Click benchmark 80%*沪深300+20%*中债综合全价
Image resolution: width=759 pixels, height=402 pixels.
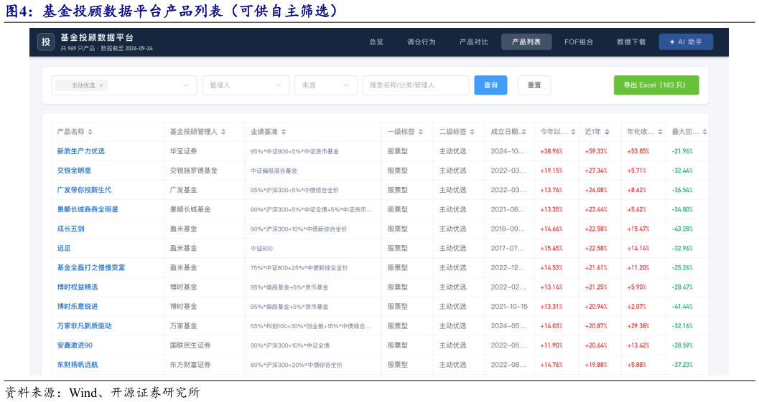click(297, 365)
